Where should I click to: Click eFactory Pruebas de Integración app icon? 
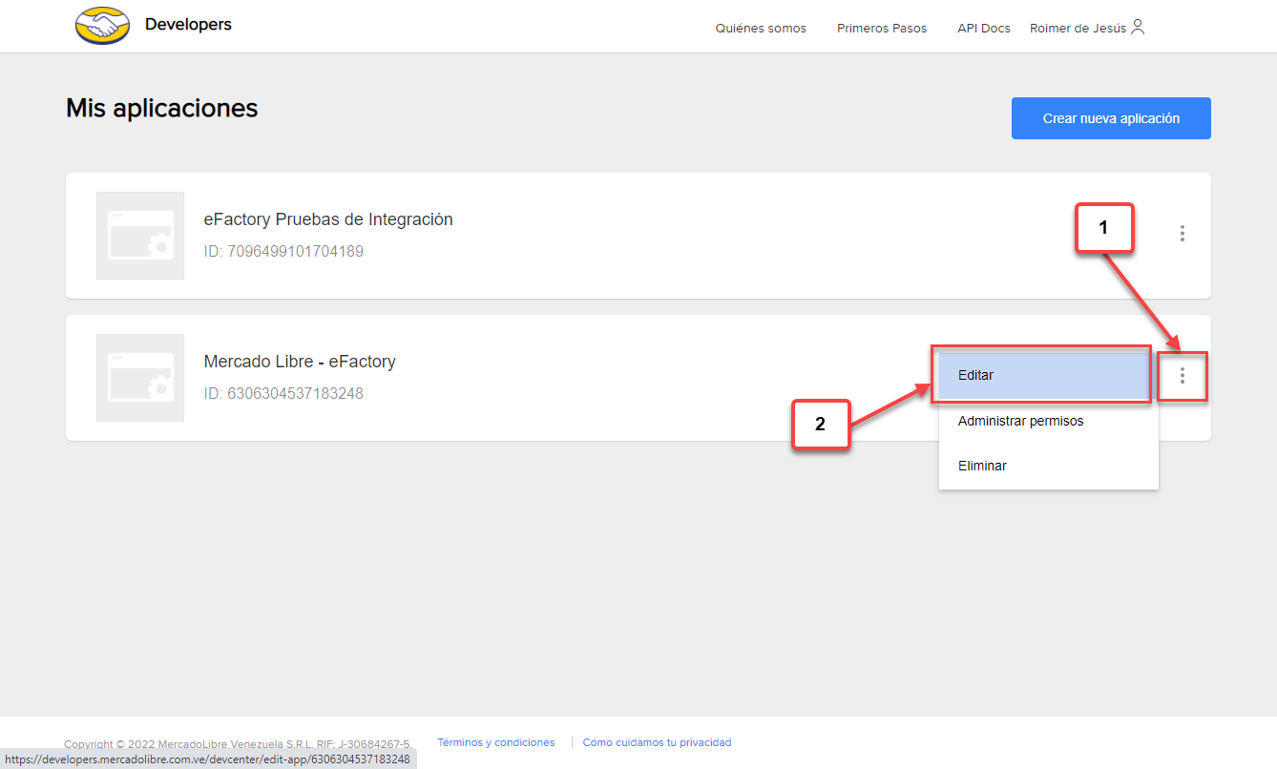pyautogui.click(x=140, y=236)
